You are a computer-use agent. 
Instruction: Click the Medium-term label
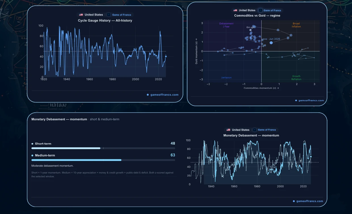tap(45, 156)
